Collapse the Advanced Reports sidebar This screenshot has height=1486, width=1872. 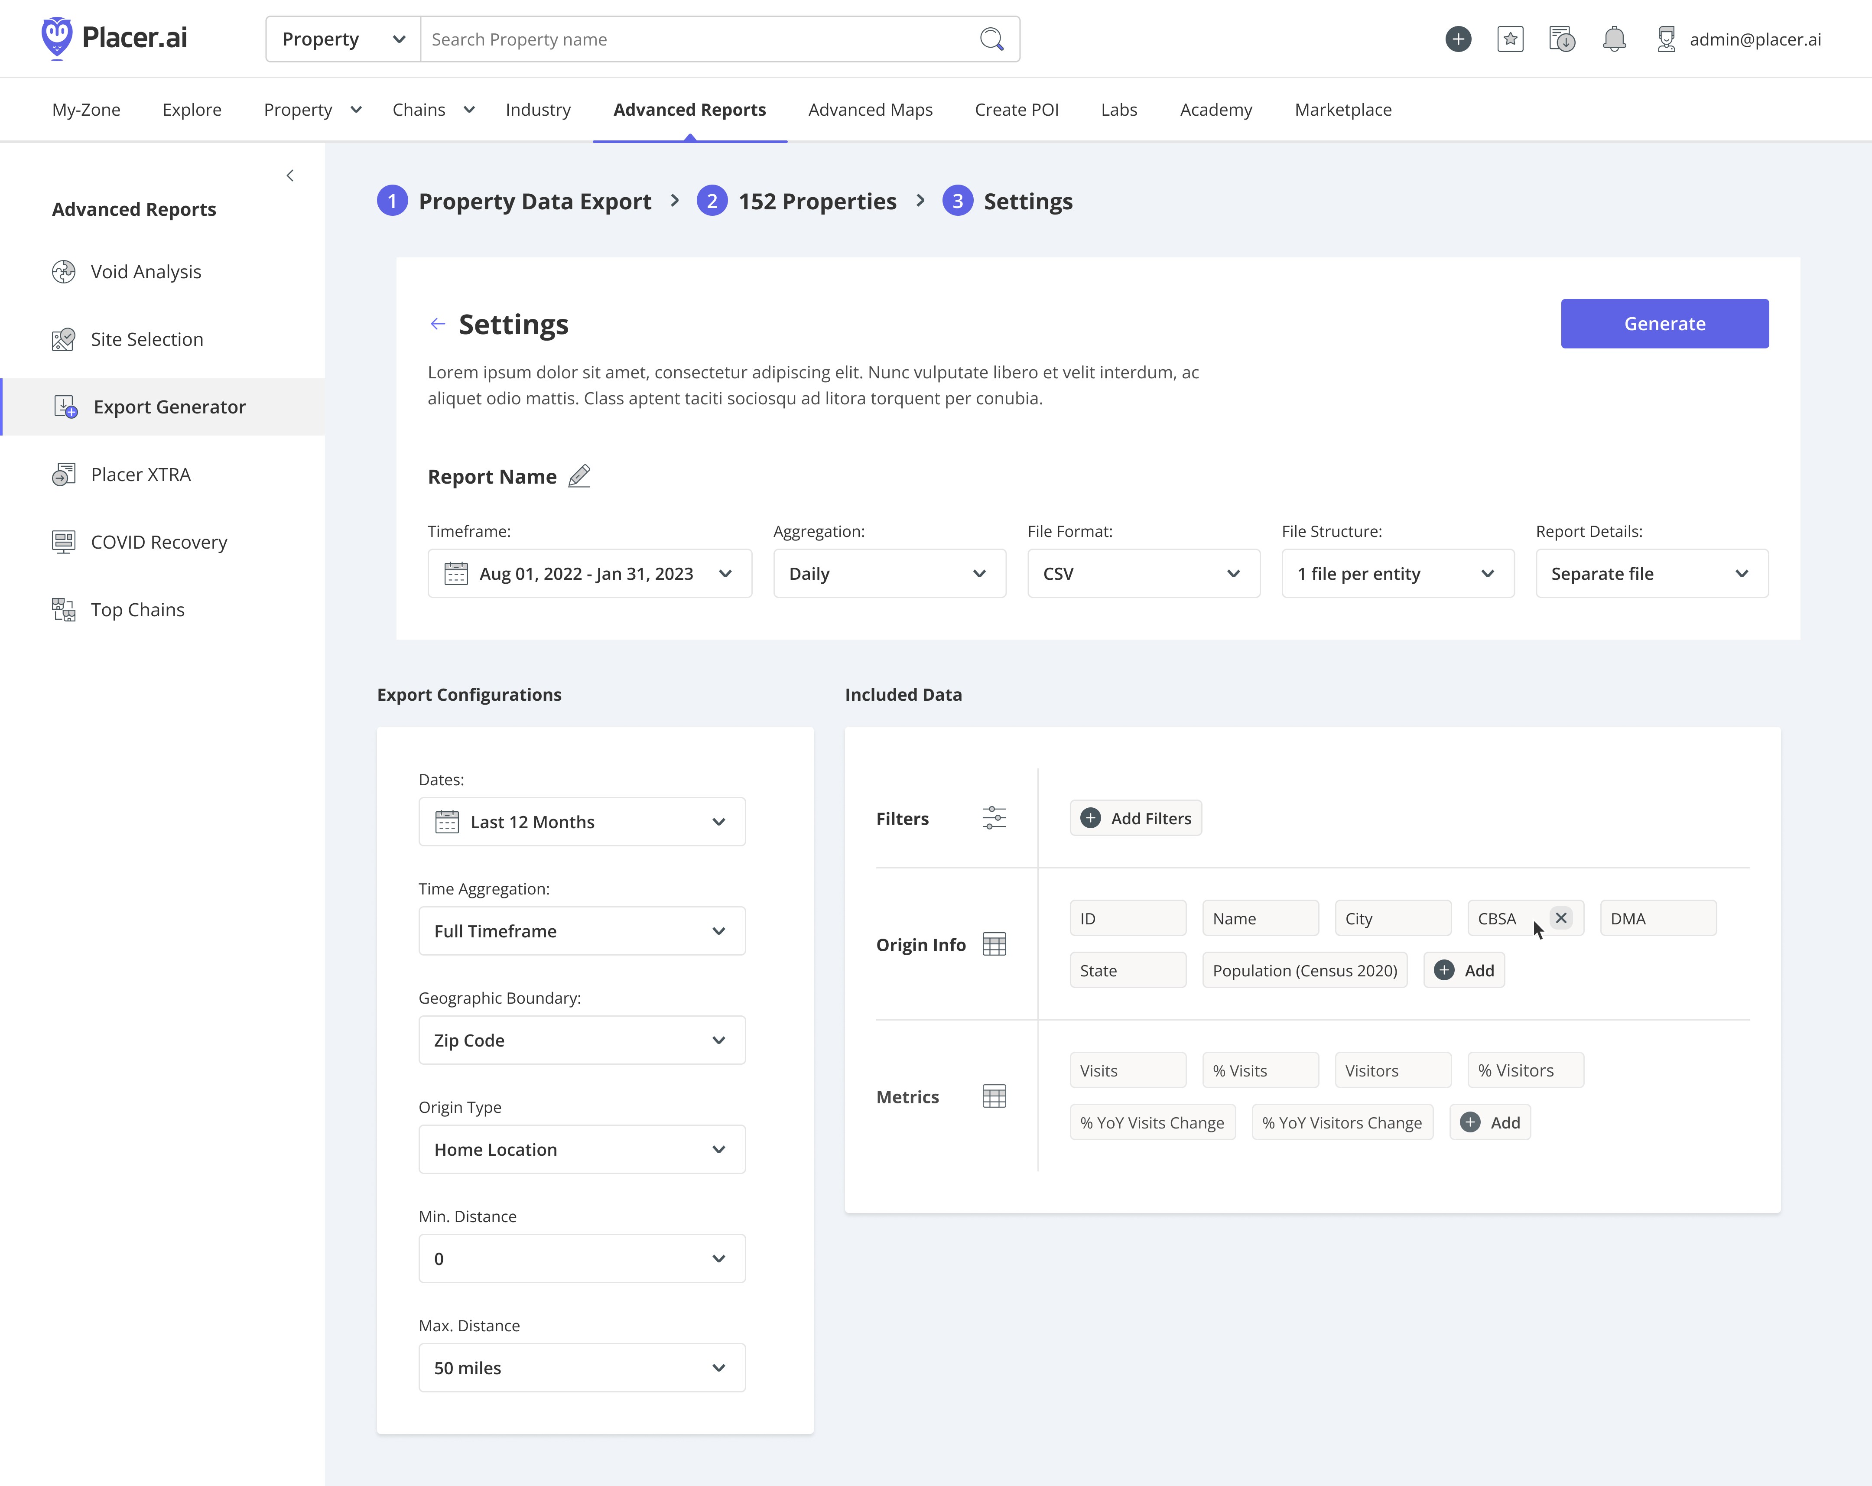[x=290, y=176]
